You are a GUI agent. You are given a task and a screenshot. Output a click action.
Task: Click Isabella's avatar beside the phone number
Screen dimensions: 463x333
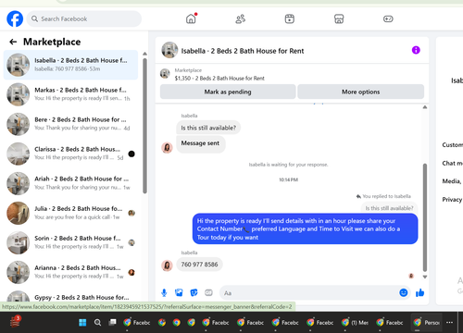pyautogui.click(x=167, y=265)
